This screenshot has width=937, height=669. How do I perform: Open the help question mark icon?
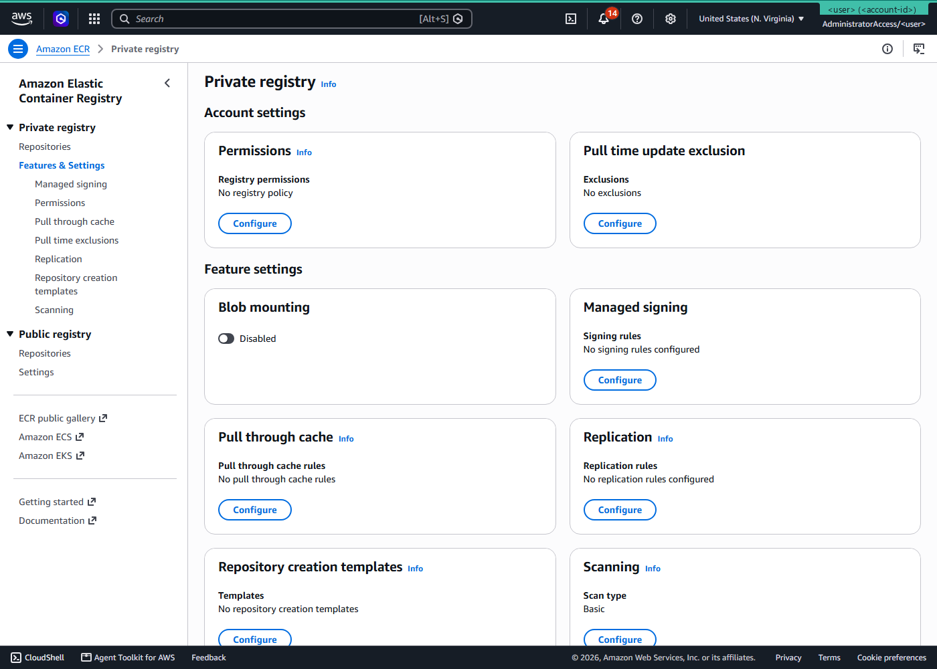point(637,19)
